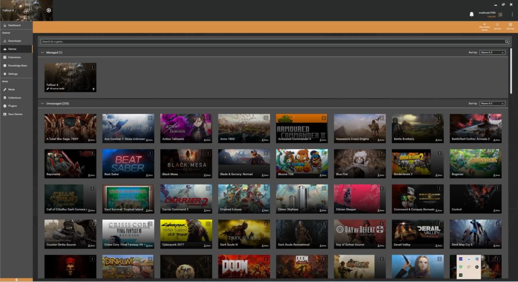Open Save Games in the sidebar

coord(16,114)
